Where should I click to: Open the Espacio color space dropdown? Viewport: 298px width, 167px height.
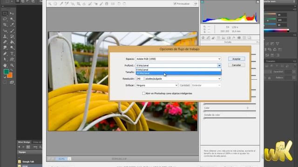(178, 59)
